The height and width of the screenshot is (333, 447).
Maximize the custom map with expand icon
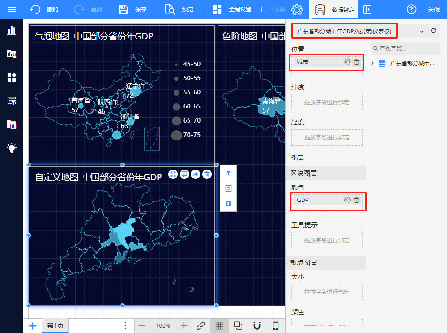click(173, 174)
